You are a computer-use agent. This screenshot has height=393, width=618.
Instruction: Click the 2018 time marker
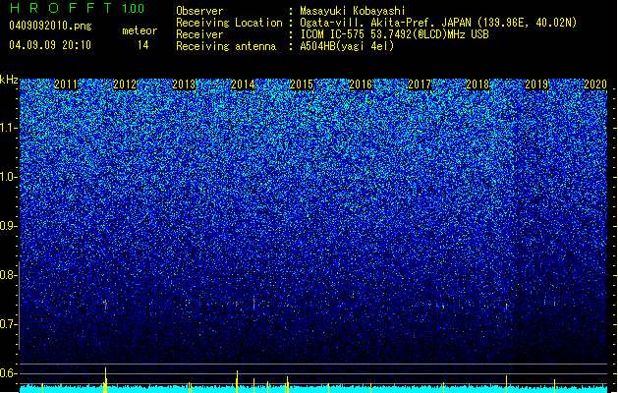click(x=478, y=84)
